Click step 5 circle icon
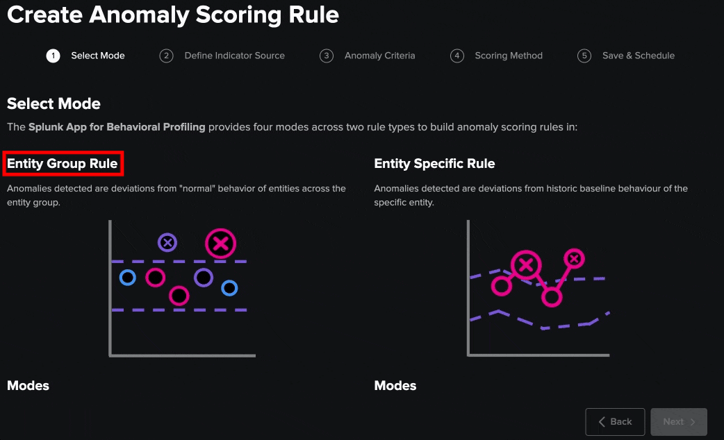The width and height of the screenshot is (724, 440). [584, 56]
